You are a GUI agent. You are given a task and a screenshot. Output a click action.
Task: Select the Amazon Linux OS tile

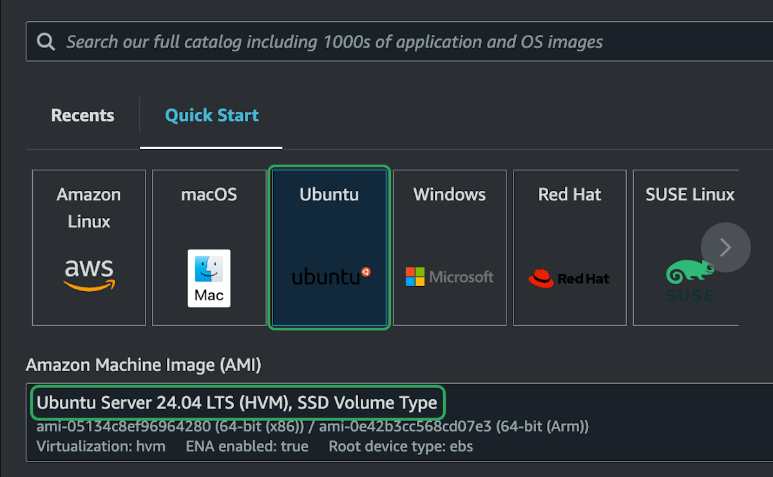pos(89,248)
